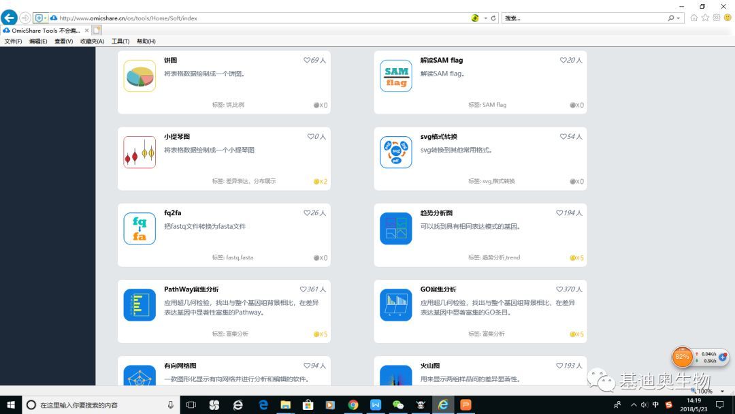
Task: Open the Action Center notification icon
Action: click(720, 404)
